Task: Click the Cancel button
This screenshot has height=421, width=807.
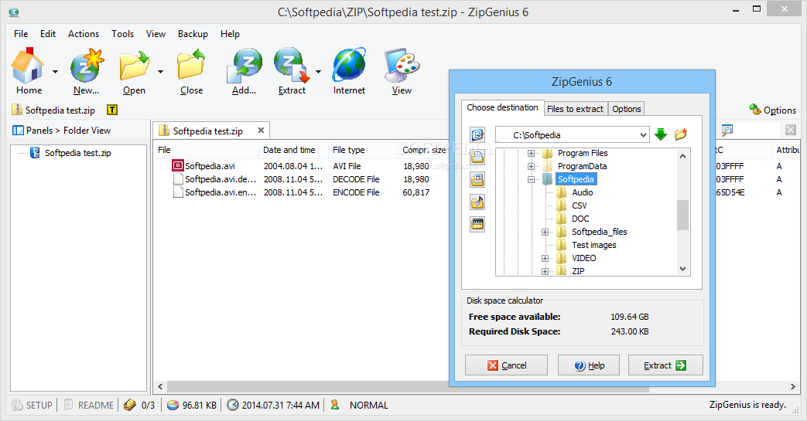Action: coord(506,365)
